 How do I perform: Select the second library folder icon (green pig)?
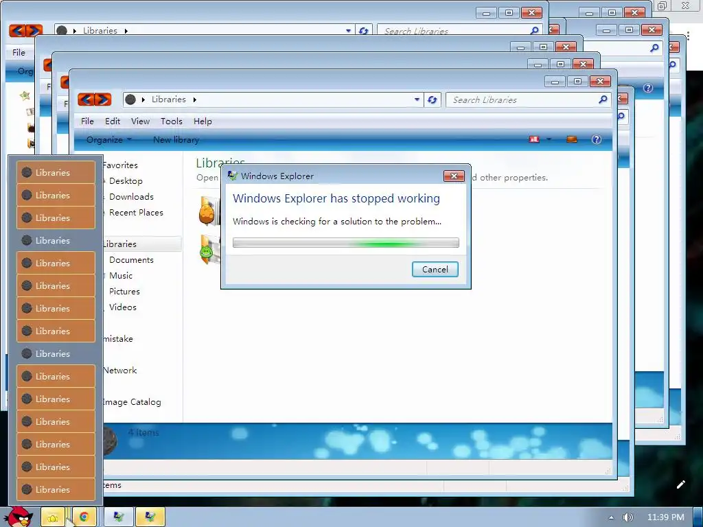209,250
